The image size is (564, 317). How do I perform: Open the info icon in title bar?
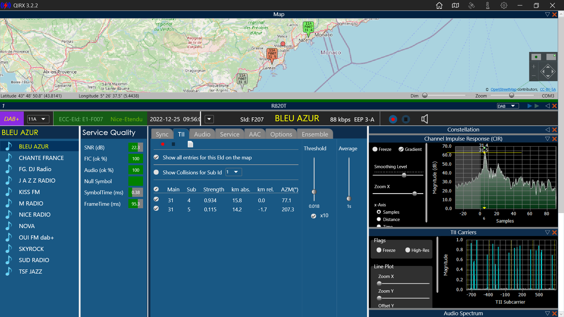488,6
